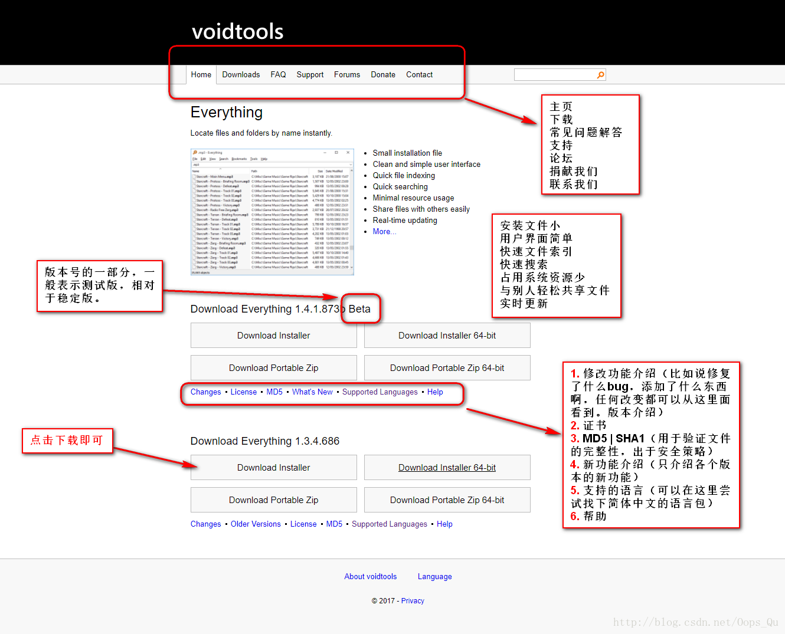Screen dimensions: 785x634
Task: Download Portable Zip for version 1.3.4.686
Action: click(x=273, y=500)
